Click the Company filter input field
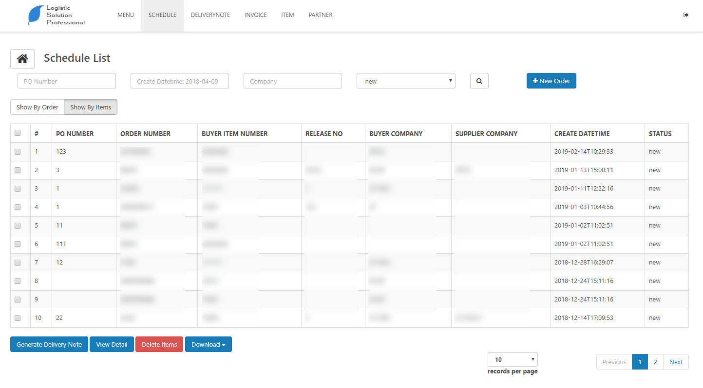This screenshot has width=703, height=388. pyautogui.click(x=293, y=81)
